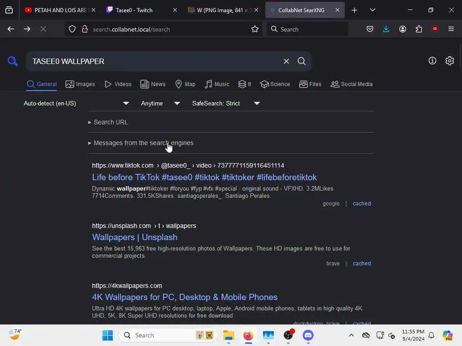Switch to Videos search tab

(118, 84)
